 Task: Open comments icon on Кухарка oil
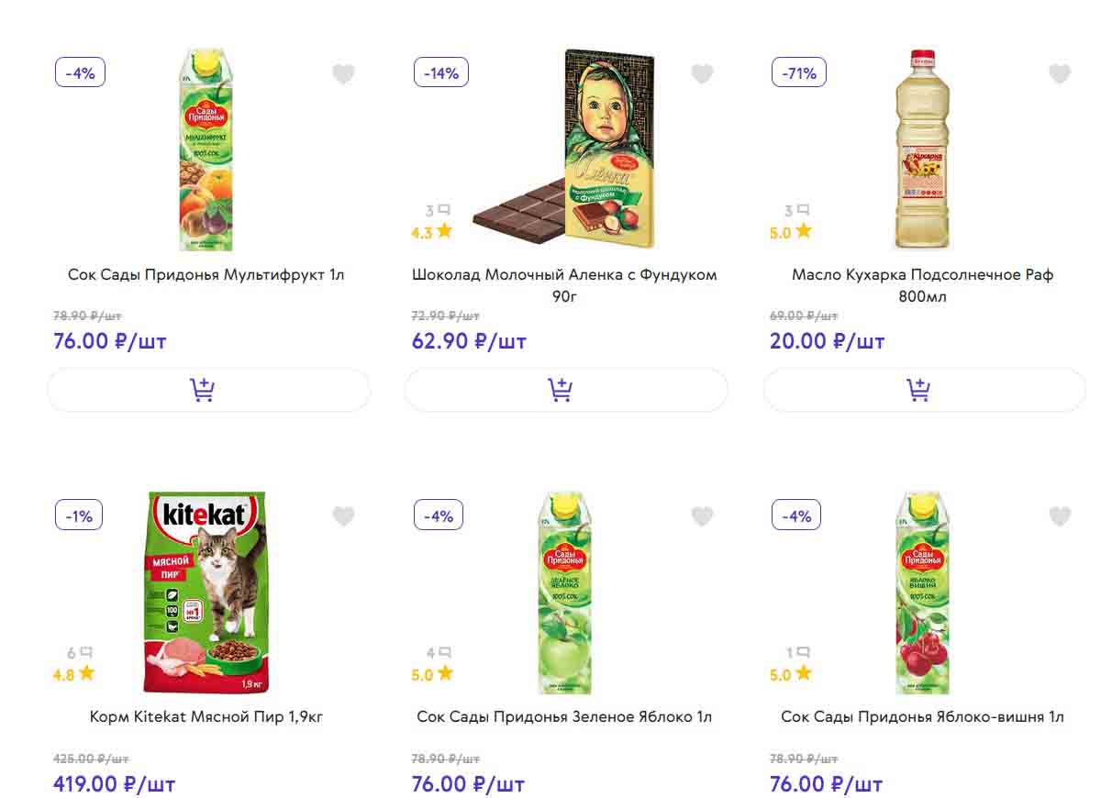coord(796,211)
